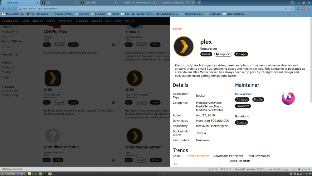Screen dimensions: 312x176
Task: Open the SETTINGS tab
Action: tap(66, 21)
